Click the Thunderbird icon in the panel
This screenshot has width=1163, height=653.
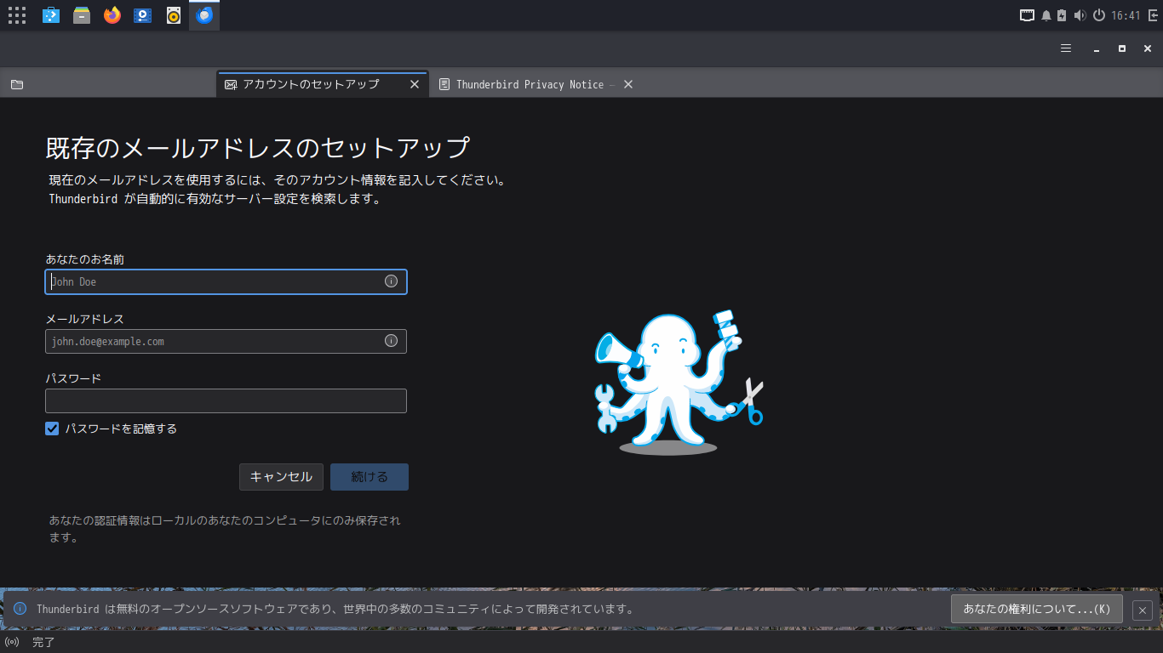click(204, 15)
